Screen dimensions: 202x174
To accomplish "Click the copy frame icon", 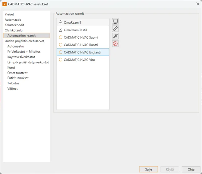I will [115, 21].
